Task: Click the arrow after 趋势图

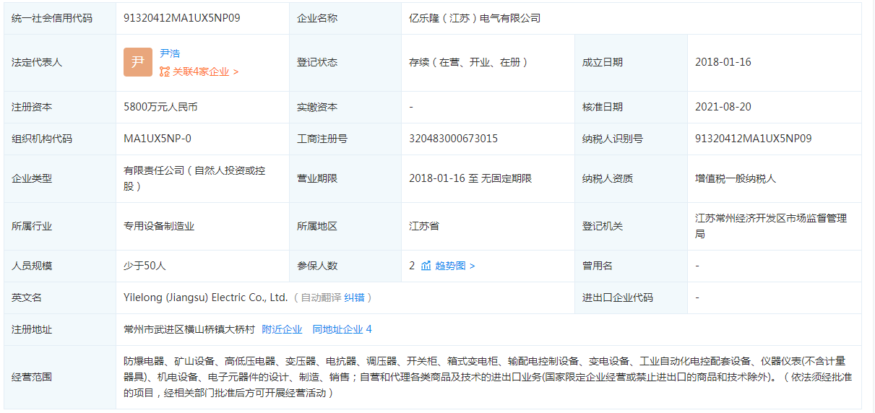Action: 472,266
